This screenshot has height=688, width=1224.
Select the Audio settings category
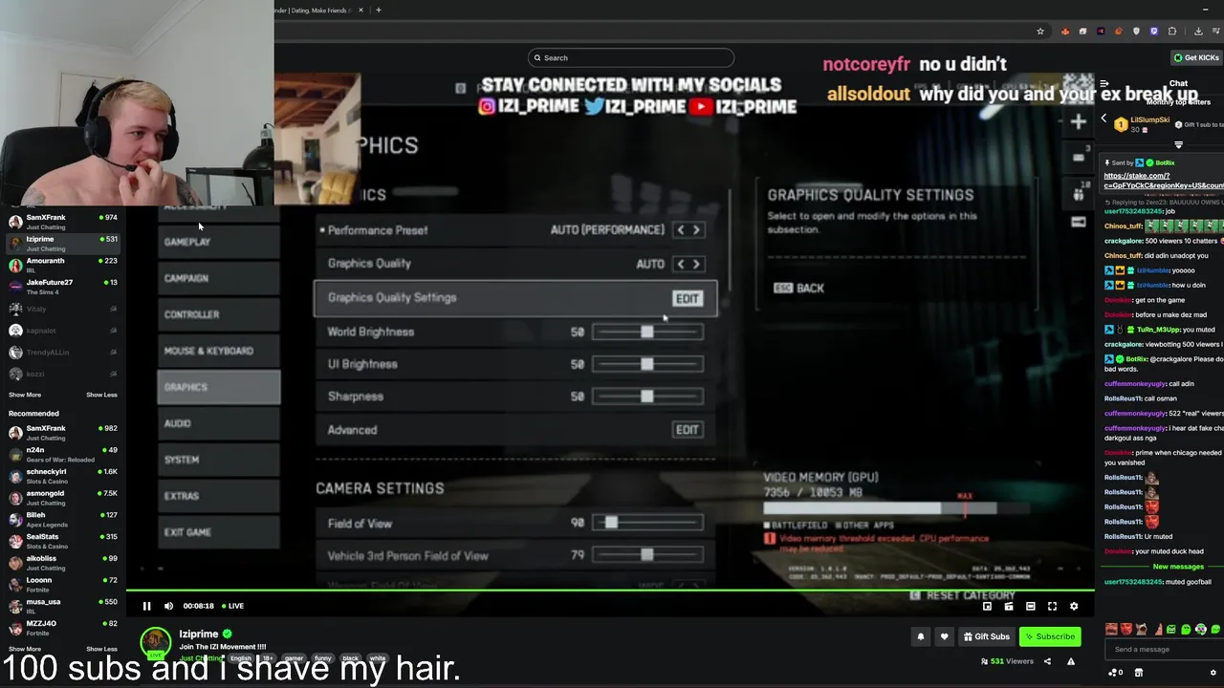[219, 423]
